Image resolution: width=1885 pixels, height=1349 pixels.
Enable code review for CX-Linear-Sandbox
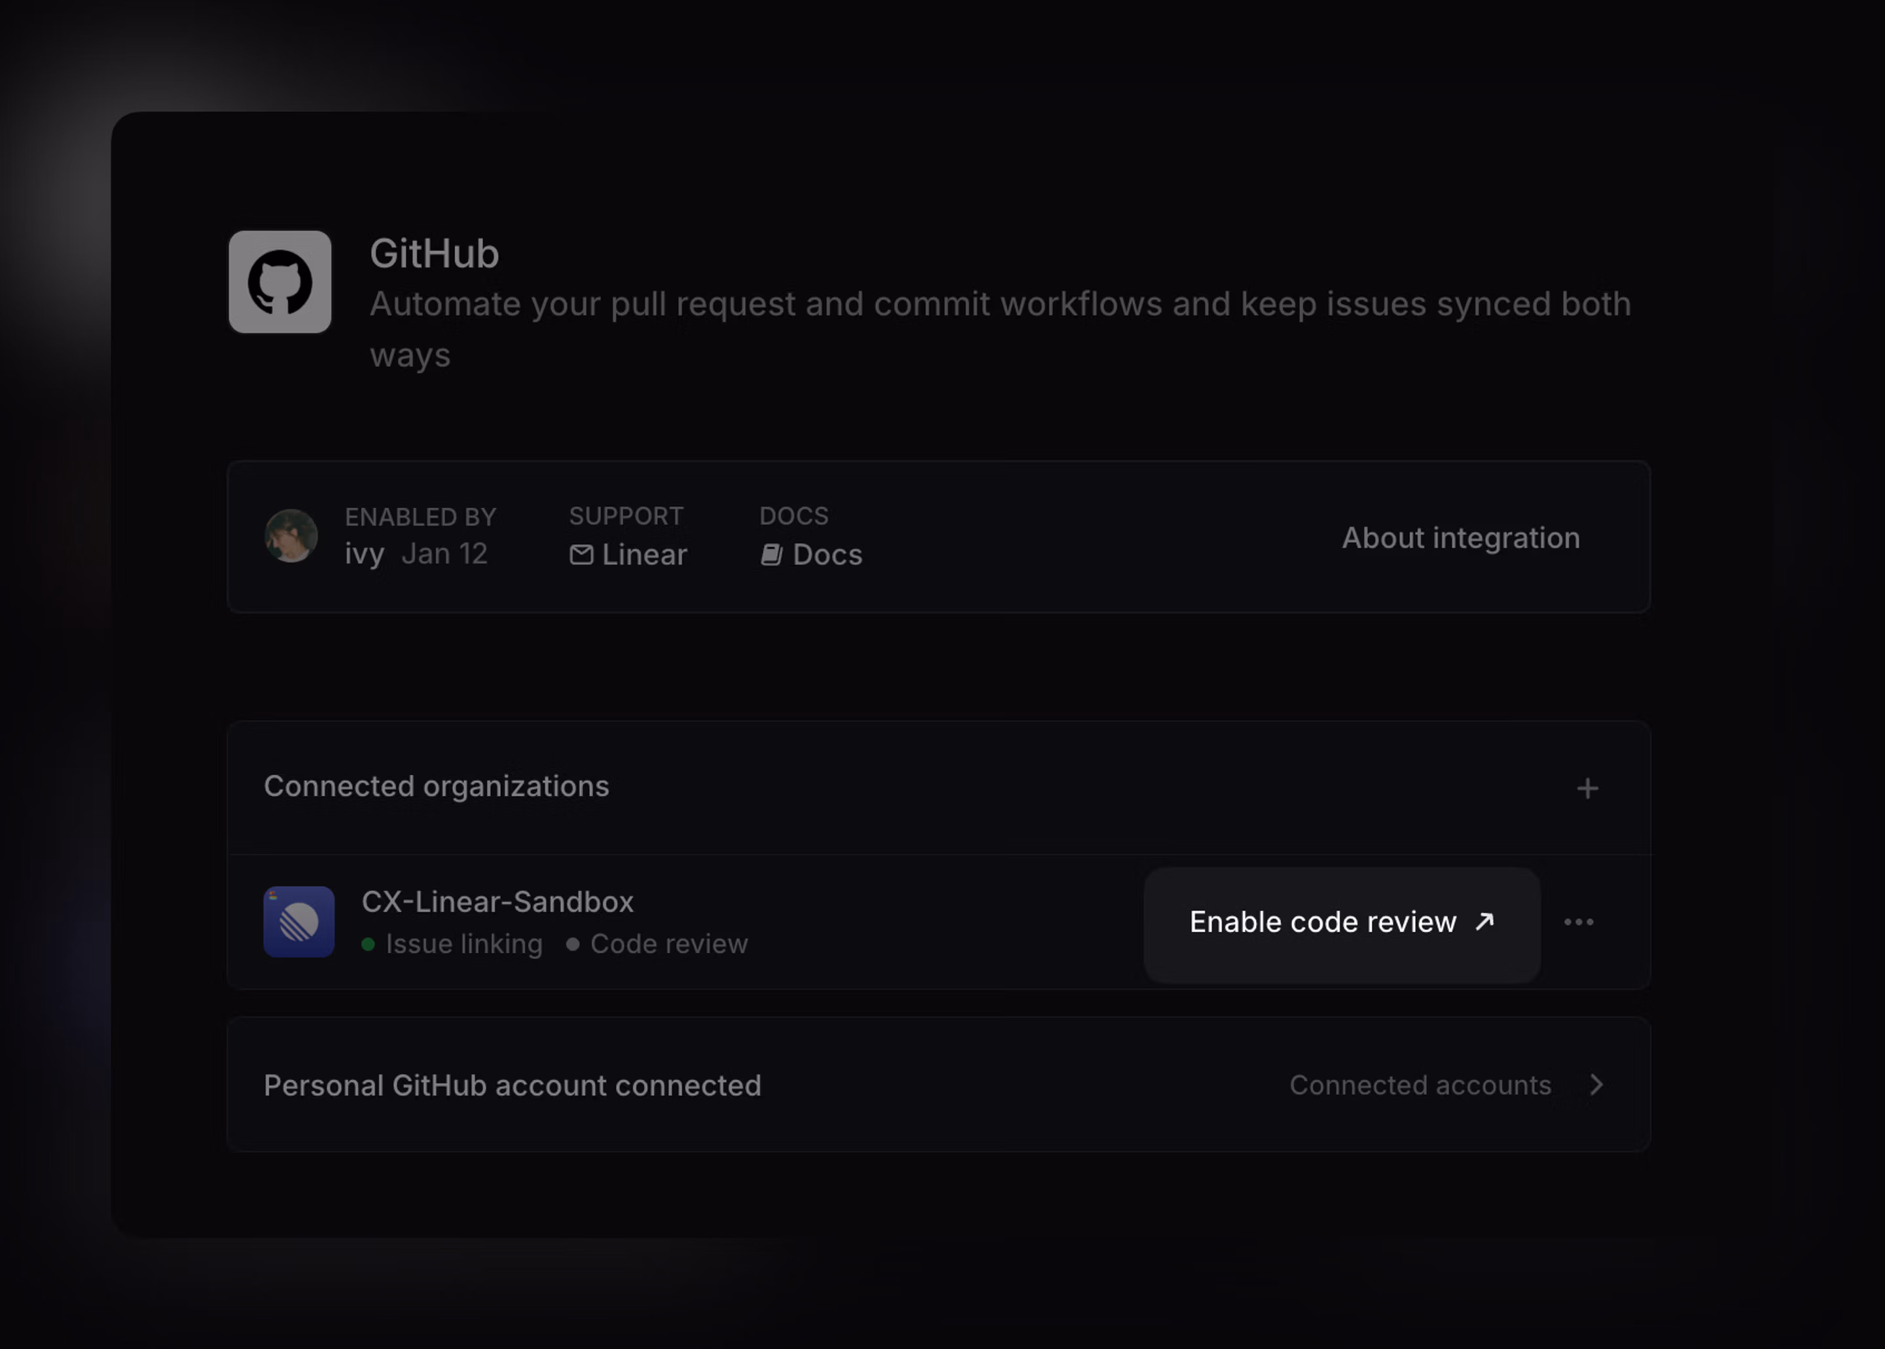(x=1342, y=922)
